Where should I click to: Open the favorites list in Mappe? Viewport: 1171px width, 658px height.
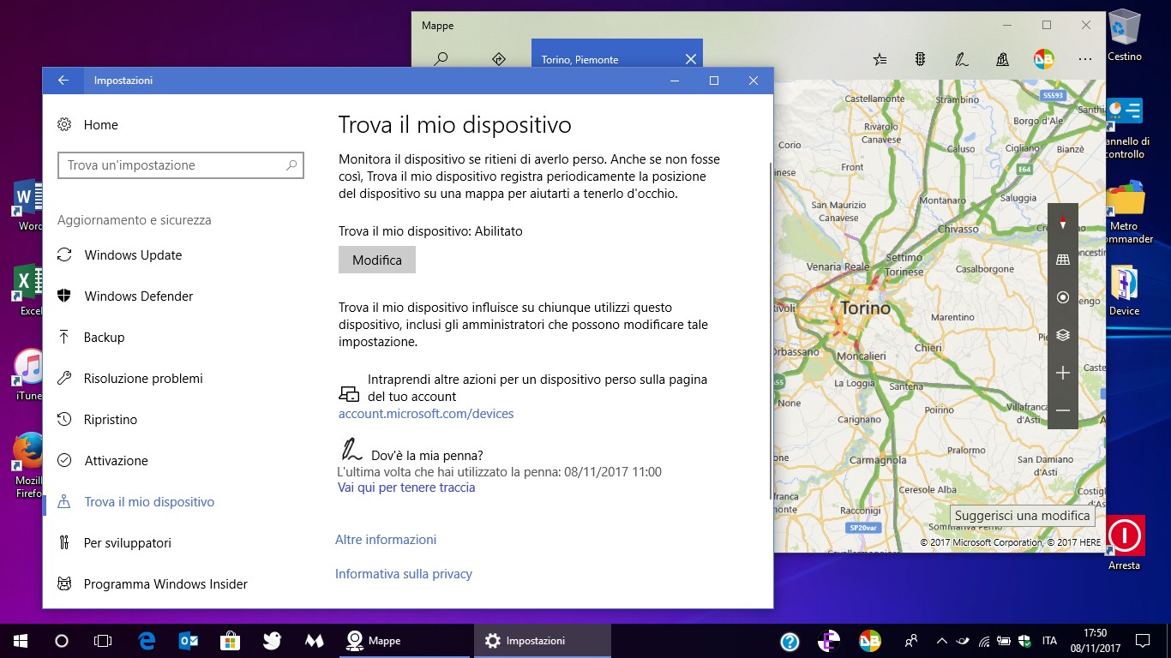tap(880, 60)
